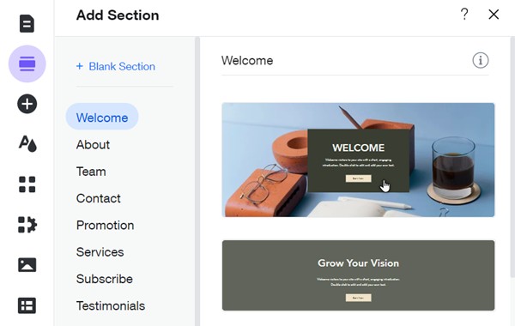Choose the Team section category
515x326 pixels.
(x=91, y=172)
